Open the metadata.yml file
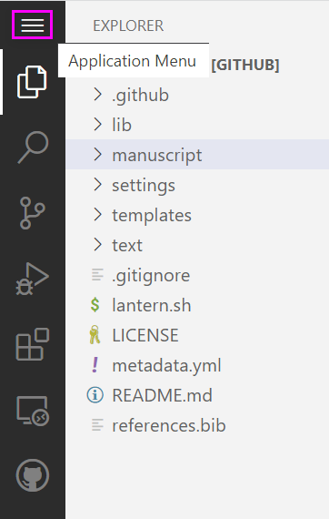329x519 pixels. click(167, 365)
